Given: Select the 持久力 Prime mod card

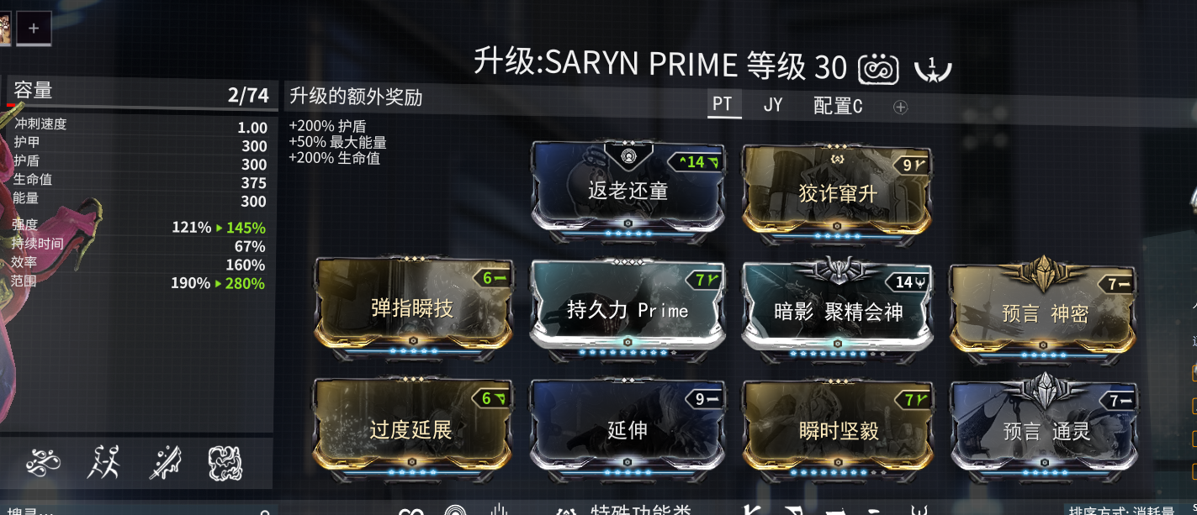Looking at the screenshot, I should pyautogui.click(x=628, y=309).
